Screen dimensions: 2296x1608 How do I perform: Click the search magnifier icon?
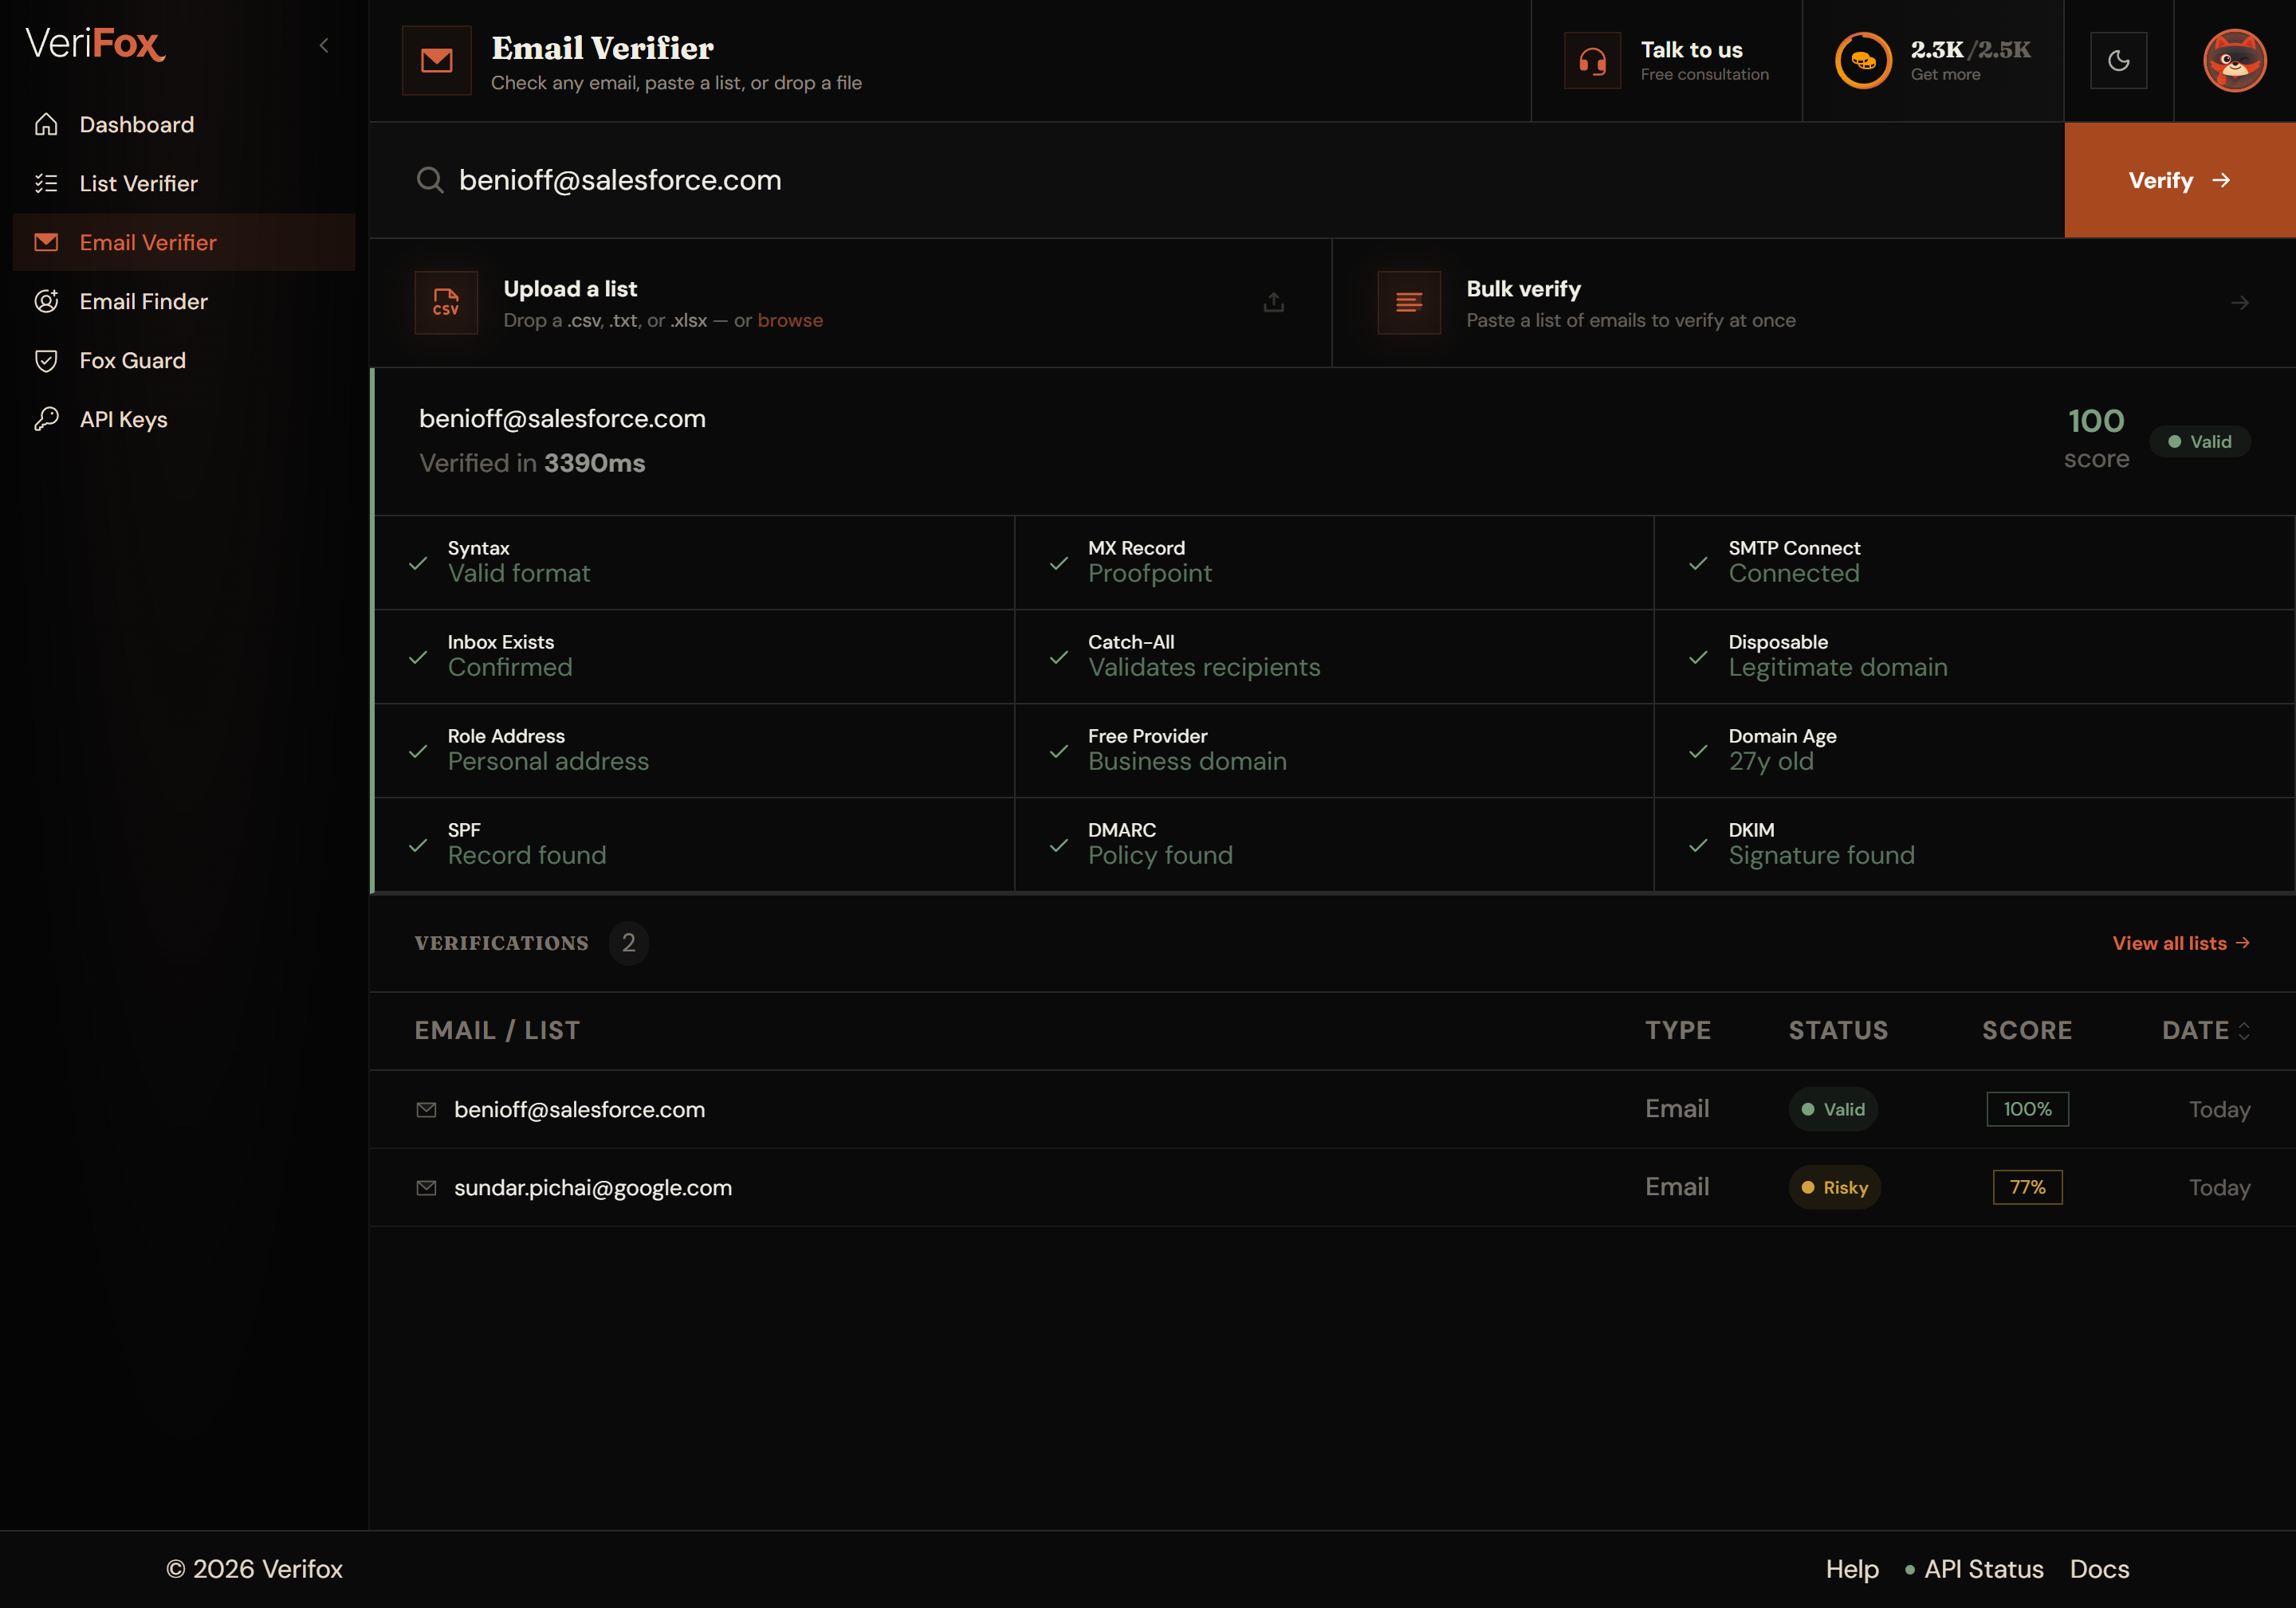[x=430, y=180]
